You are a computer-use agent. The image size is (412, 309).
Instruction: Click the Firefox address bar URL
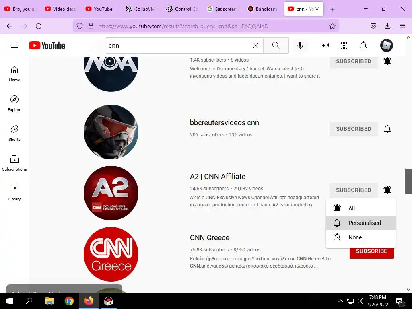[x=183, y=26]
